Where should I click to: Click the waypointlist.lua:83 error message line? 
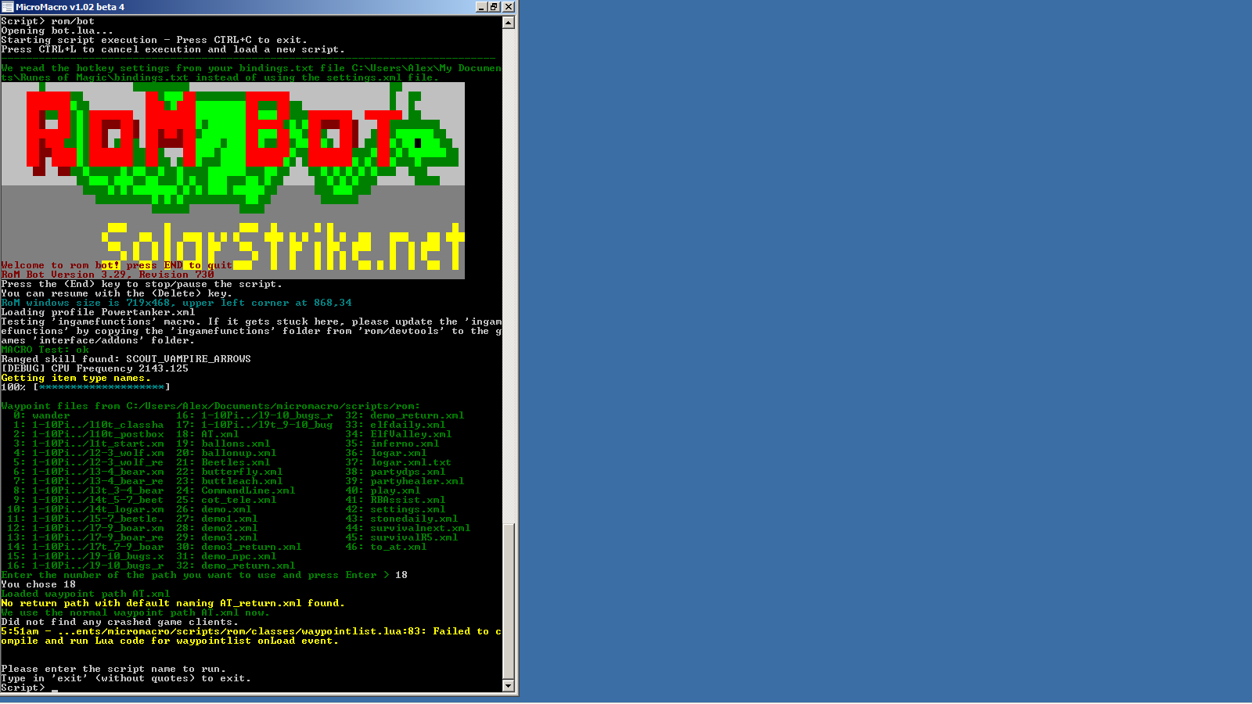(x=250, y=631)
